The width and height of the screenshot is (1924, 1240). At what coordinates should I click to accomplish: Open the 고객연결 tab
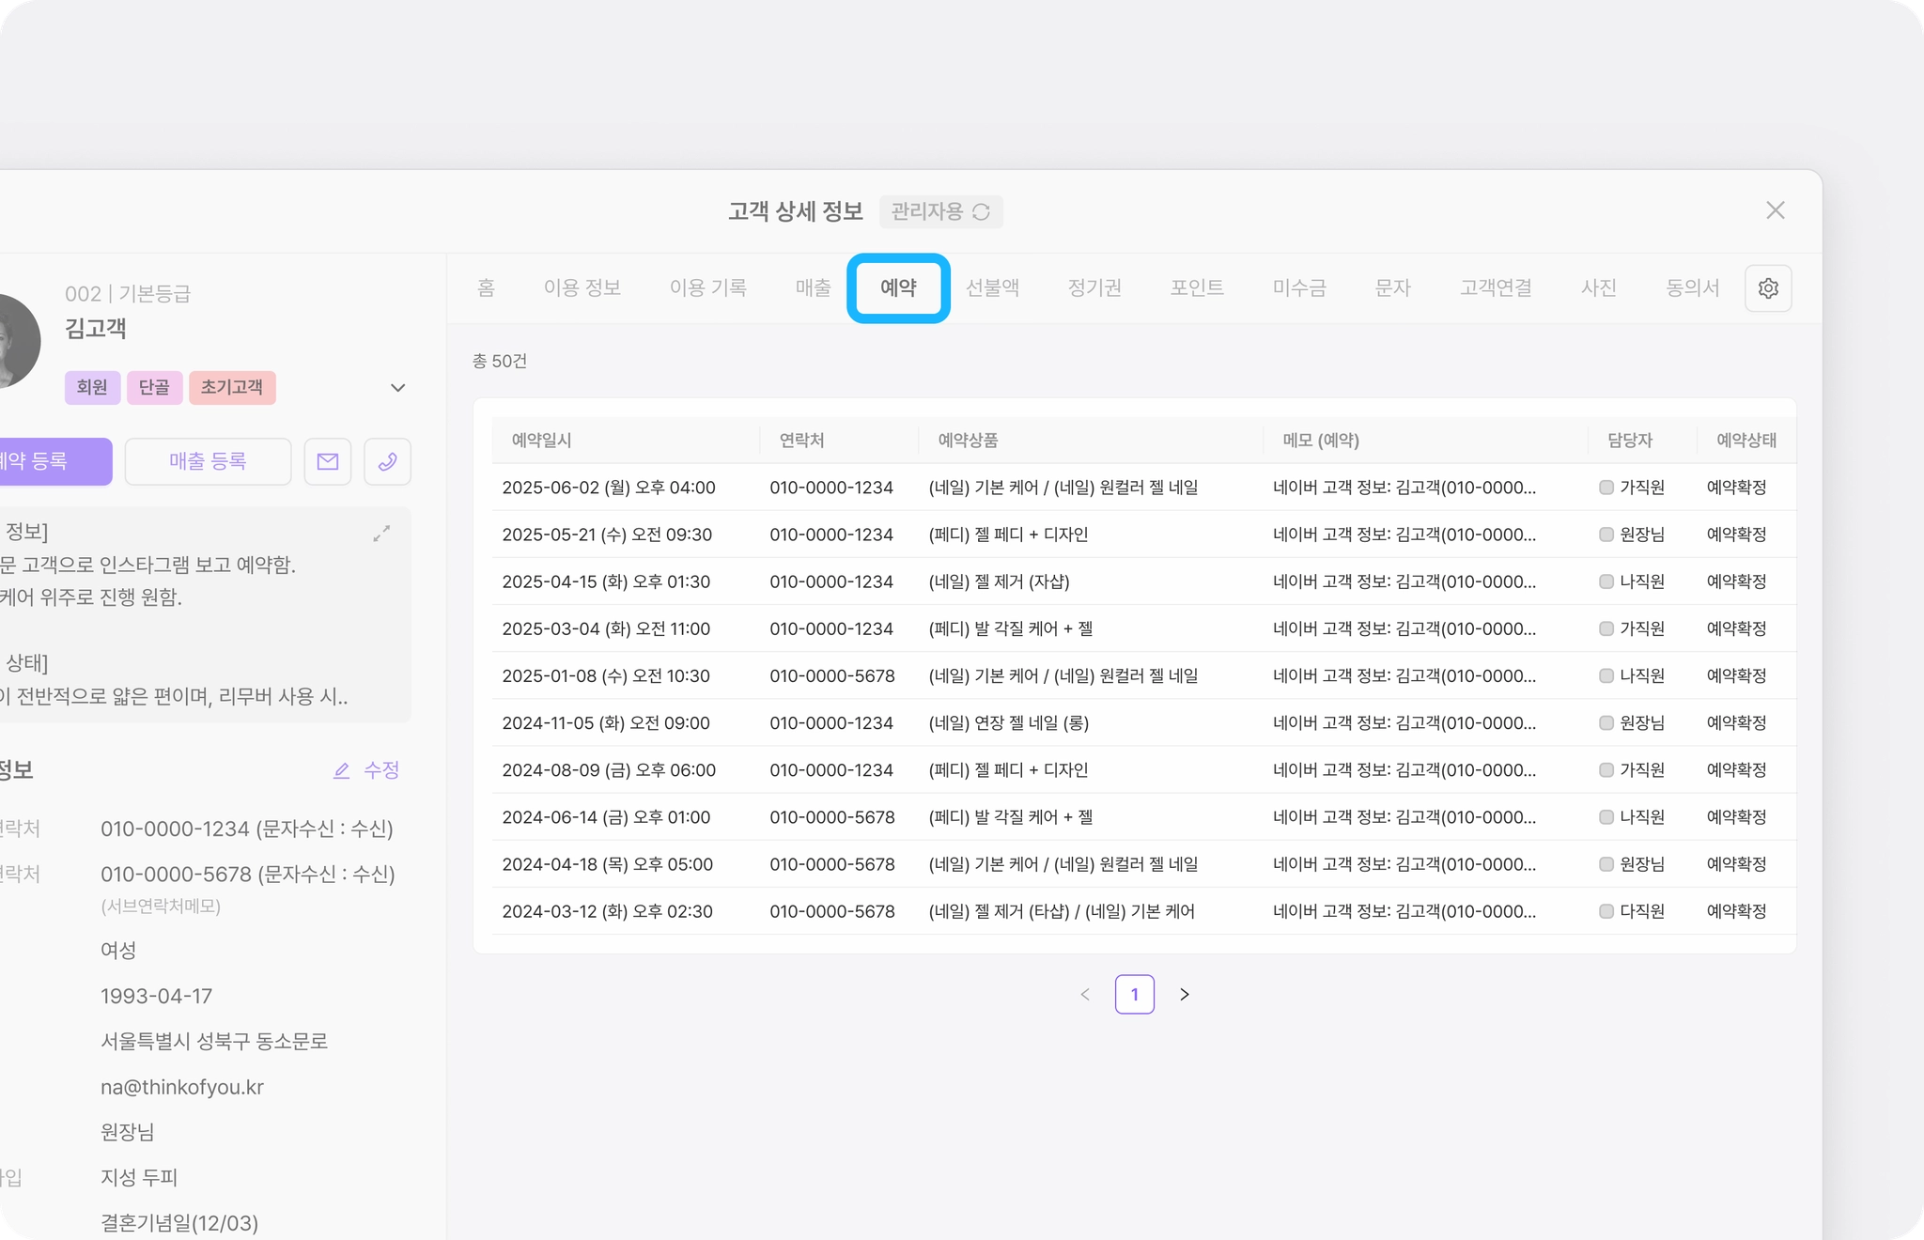(x=1496, y=287)
